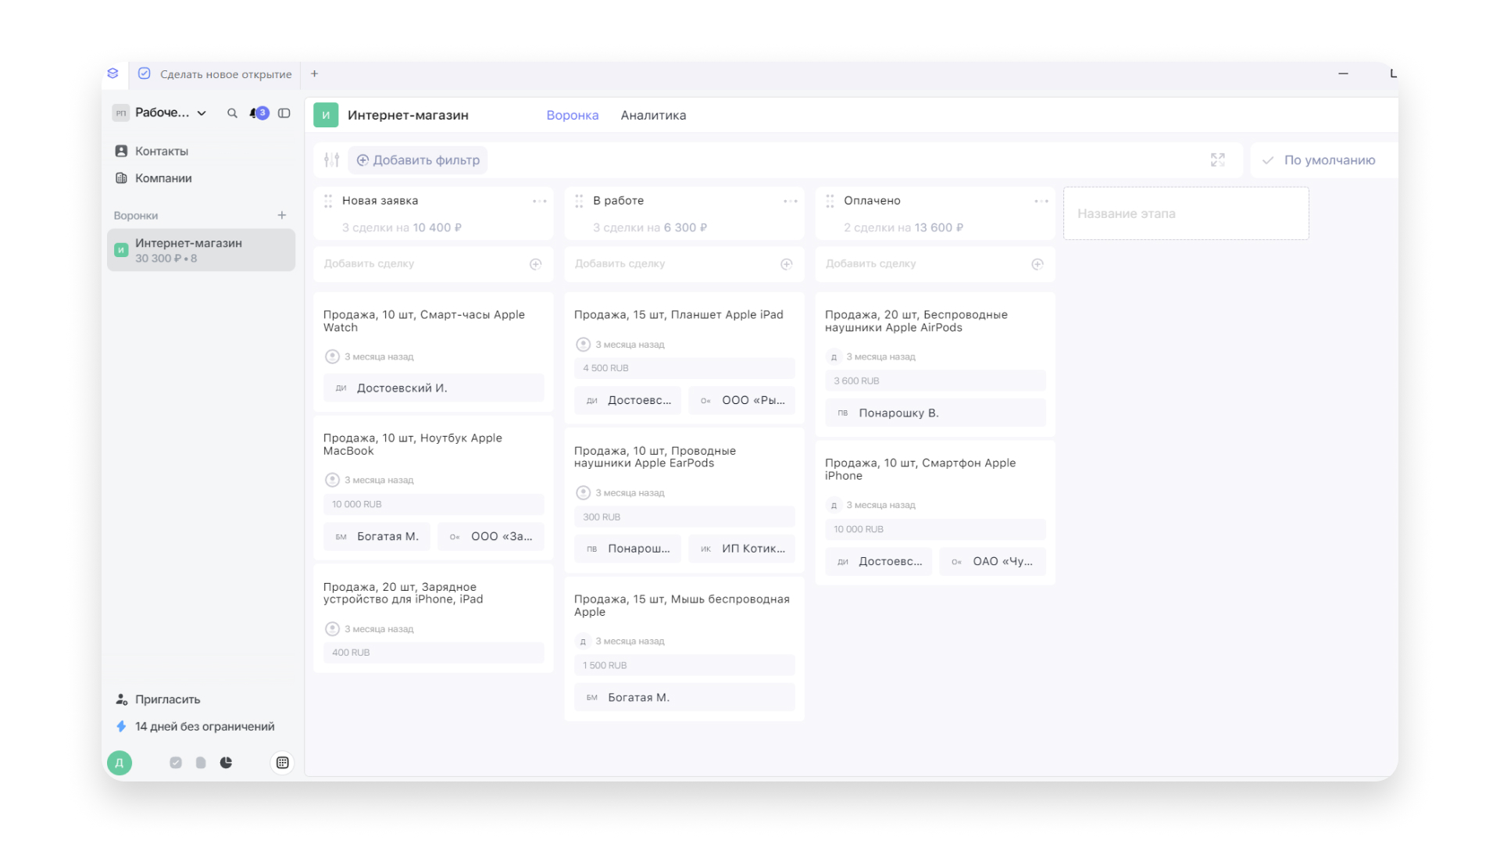Switch to the tasks checkmark section icon
The width and height of the screenshot is (1500, 844).
click(176, 763)
